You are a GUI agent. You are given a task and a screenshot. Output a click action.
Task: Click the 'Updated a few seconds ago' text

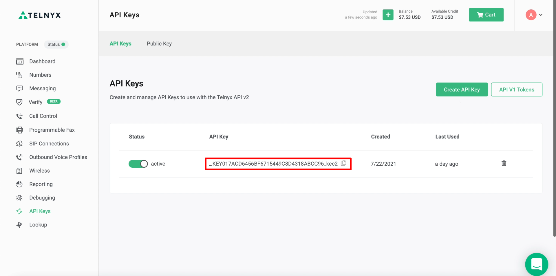click(361, 15)
